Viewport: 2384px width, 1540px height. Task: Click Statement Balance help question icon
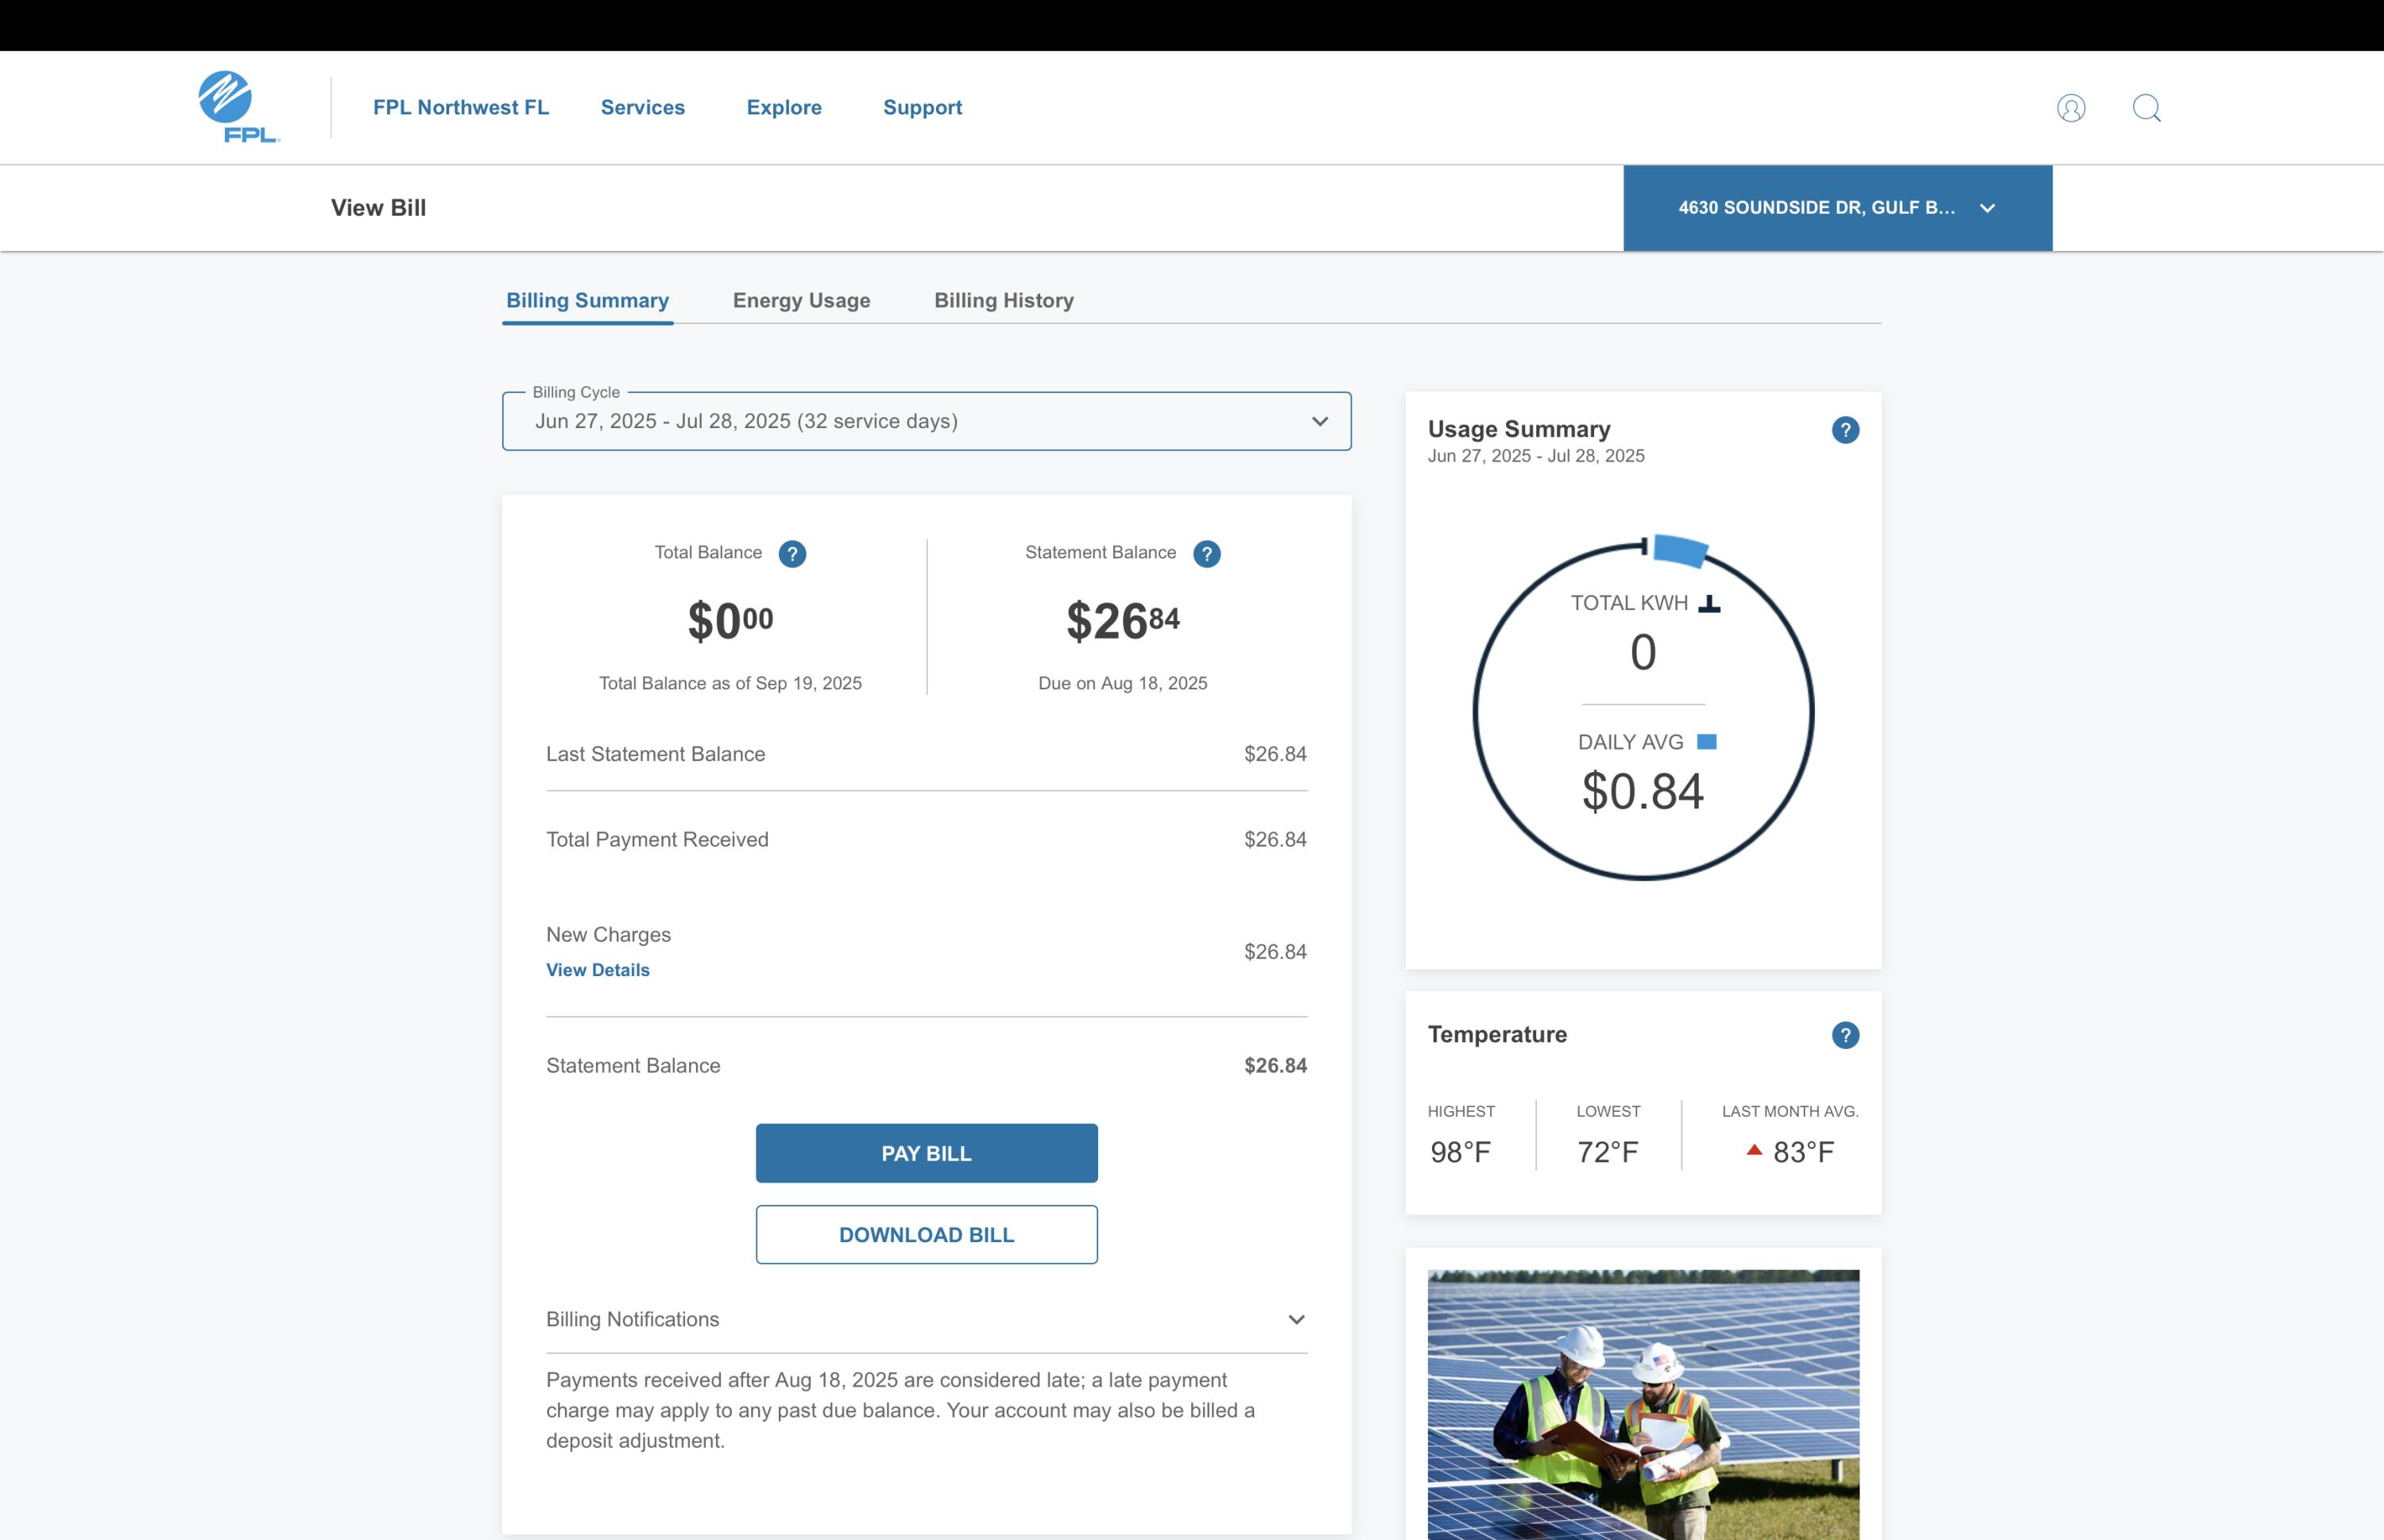click(1206, 554)
